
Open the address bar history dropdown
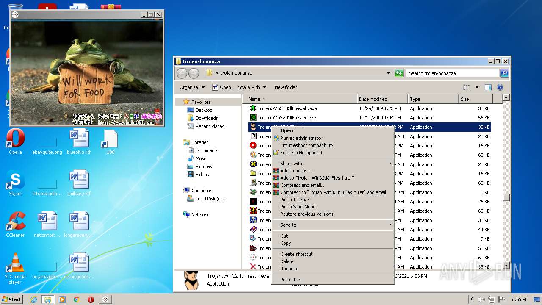pyautogui.click(x=388, y=73)
